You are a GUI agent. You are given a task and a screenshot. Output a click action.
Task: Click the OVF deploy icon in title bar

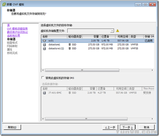4,4
